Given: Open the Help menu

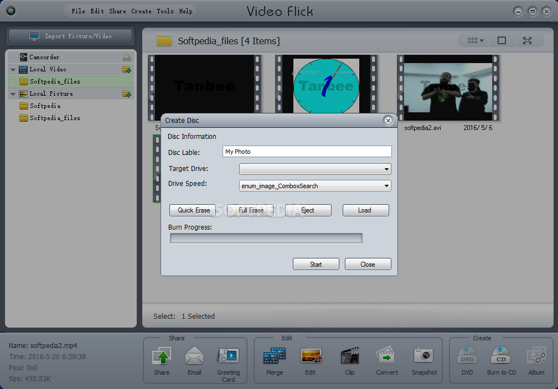Looking at the screenshot, I should (185, 12).
